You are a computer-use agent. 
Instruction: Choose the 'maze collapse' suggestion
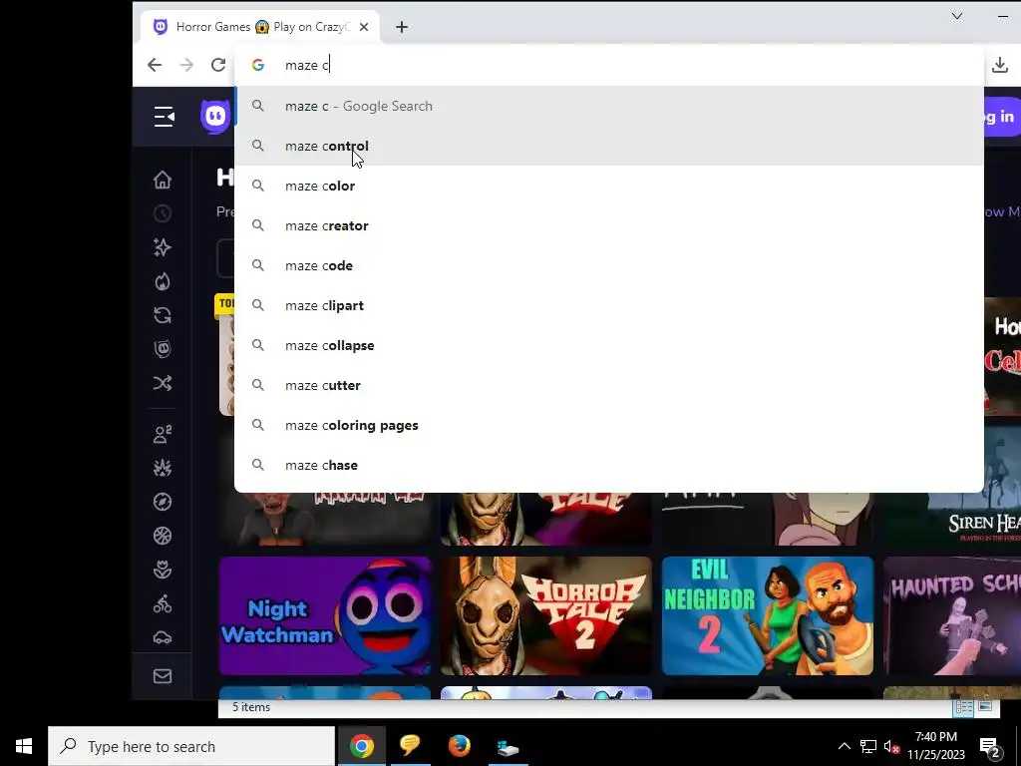point(609,345)
